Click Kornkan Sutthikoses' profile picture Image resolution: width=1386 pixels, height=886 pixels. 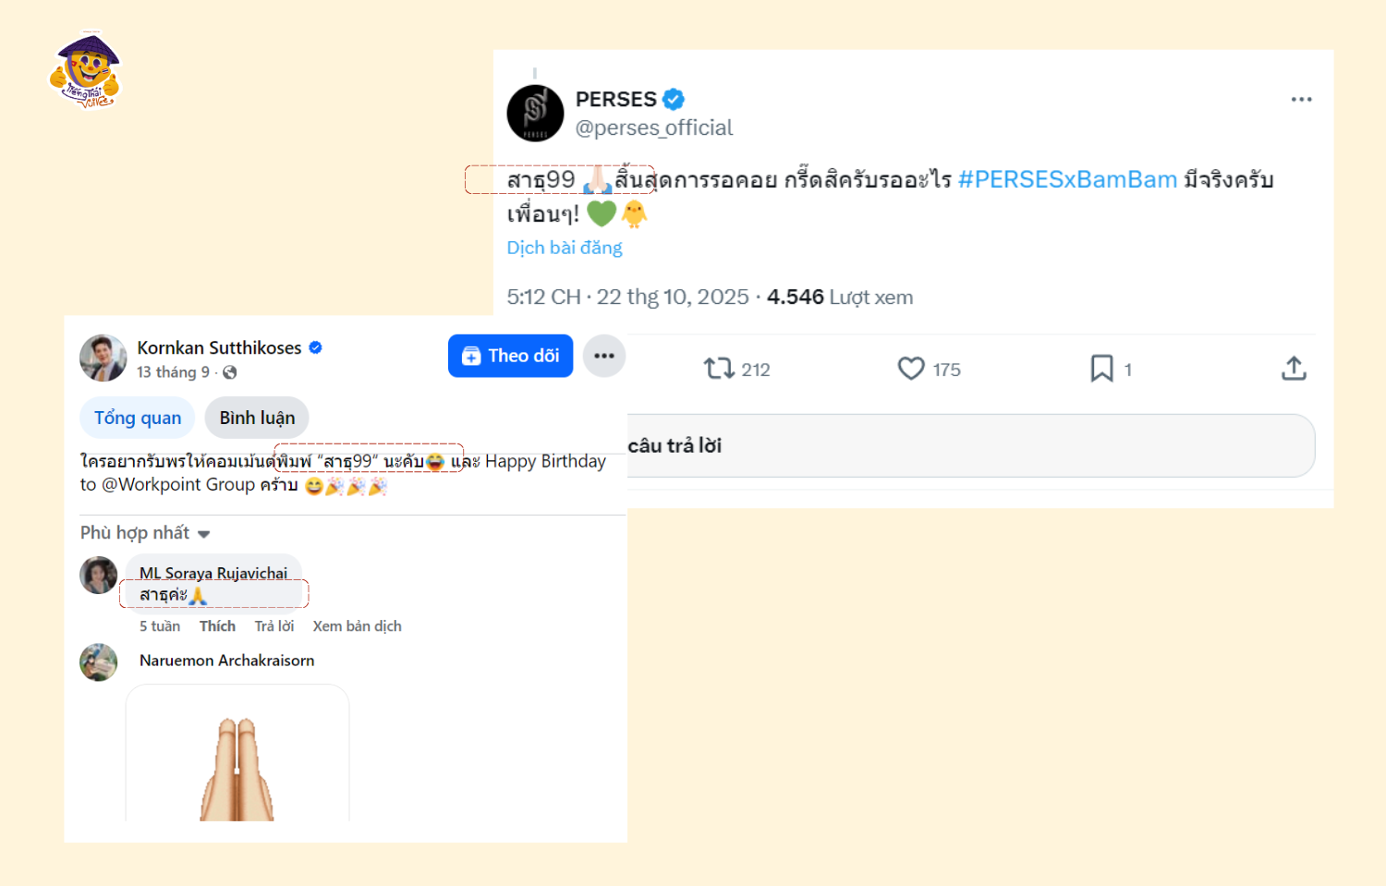tap(103, 358)
